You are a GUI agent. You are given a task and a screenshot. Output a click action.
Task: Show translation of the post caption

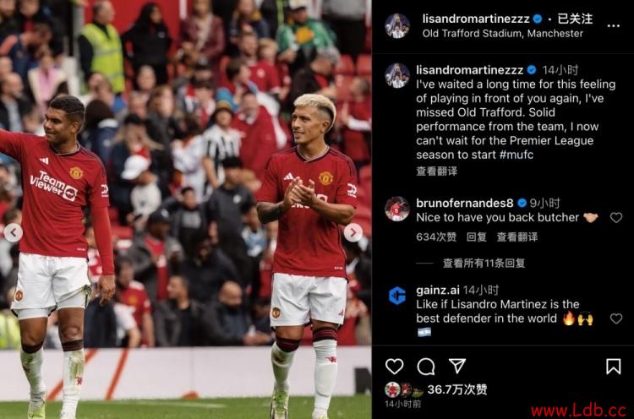pos(437,171)
